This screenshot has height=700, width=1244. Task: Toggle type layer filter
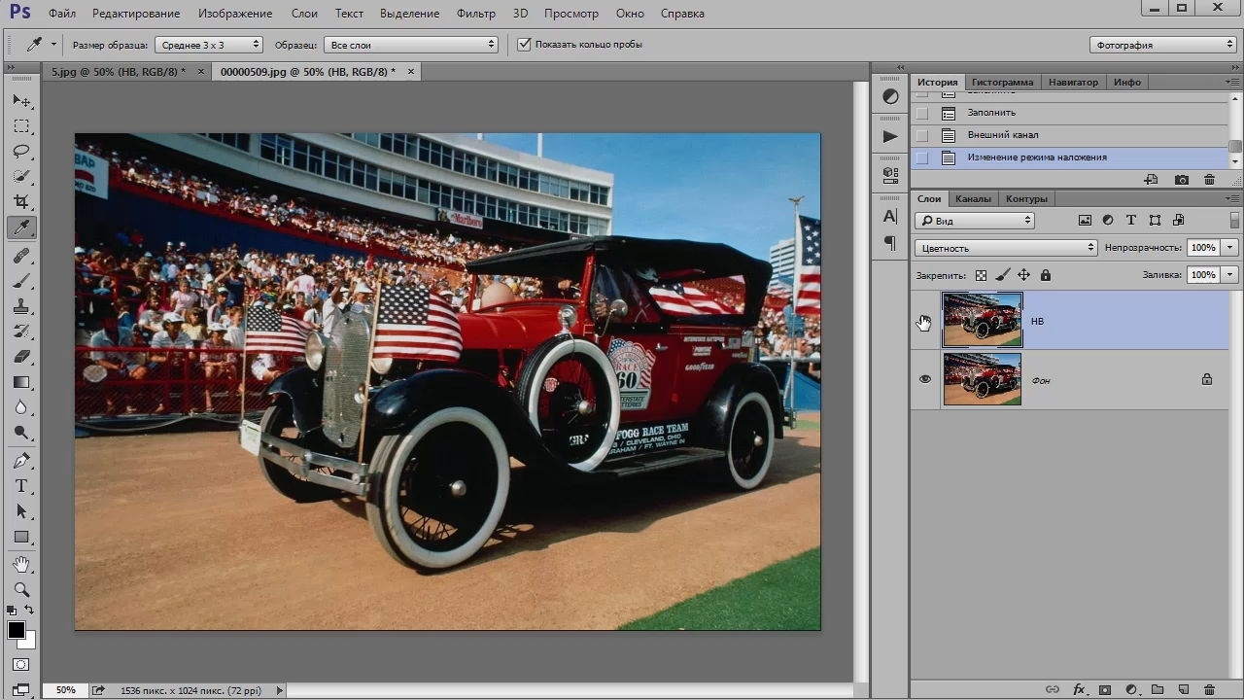[x=1131, y=221]
